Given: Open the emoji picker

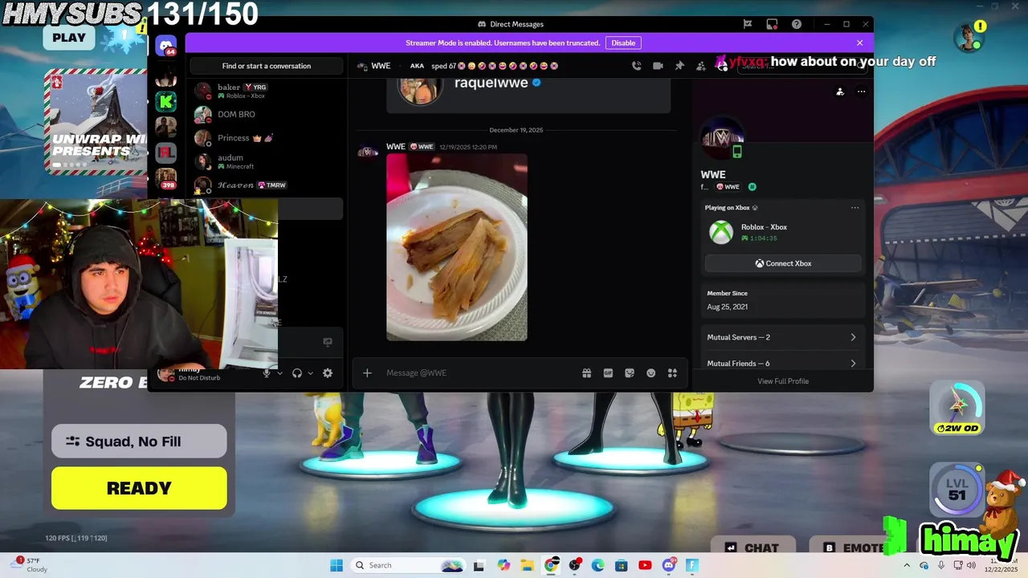Looking at the screenshot, I should pyautogui.click(x=651, y=372).
